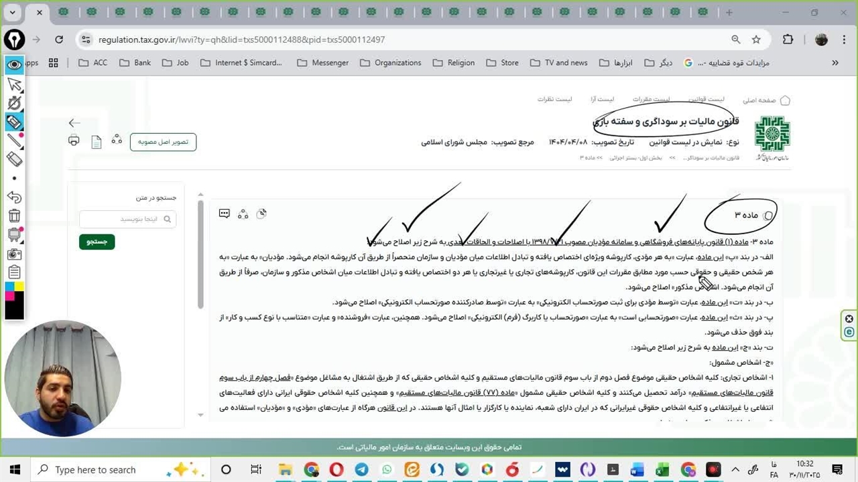This screenshot has width=858, height=482.
Task: Open the لیست قوانین menu item
Action: coord(706,99)
